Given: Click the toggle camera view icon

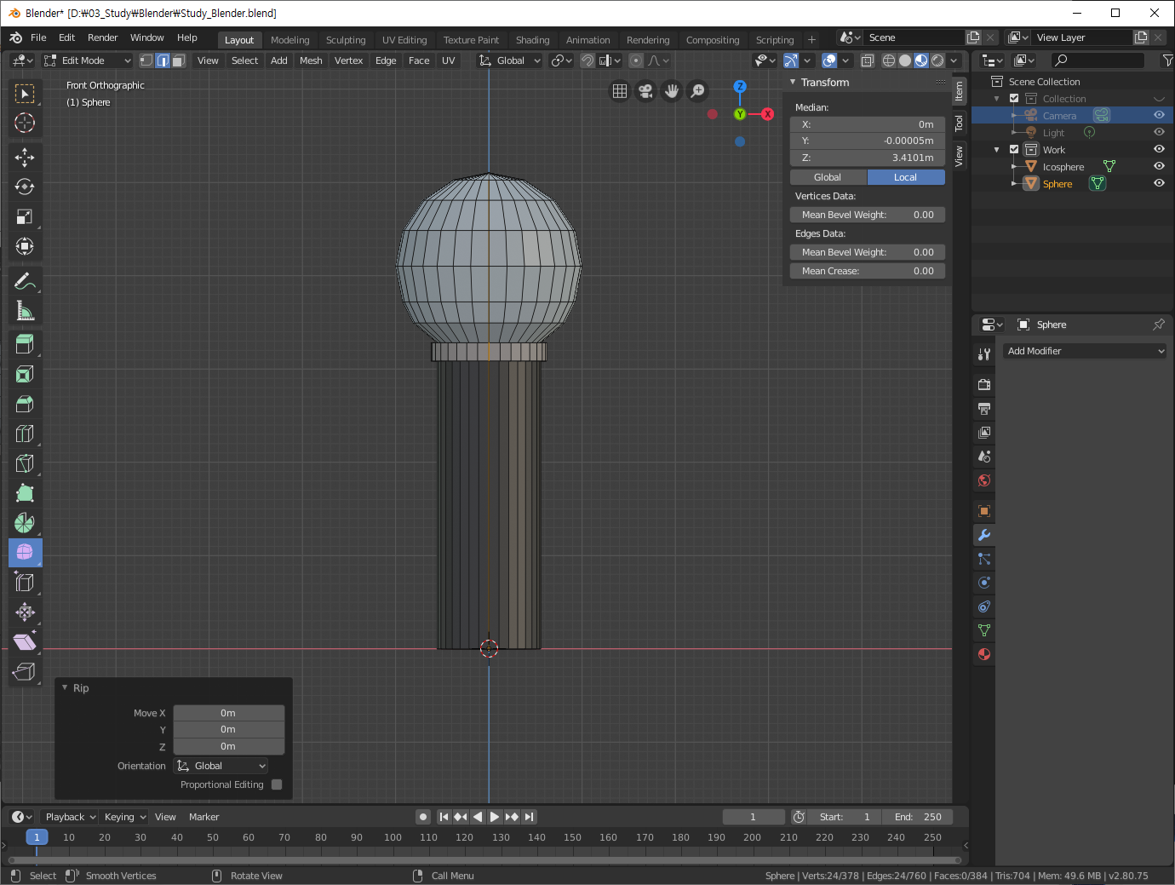Looking at the screenshot, I should coord(645,91).
